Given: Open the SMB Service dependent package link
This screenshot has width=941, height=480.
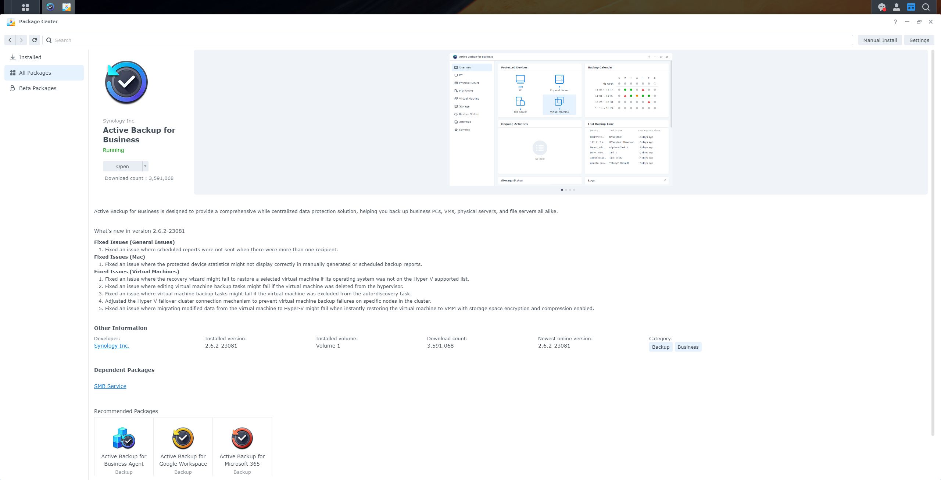Looking at the screenshot, I should pyautogui.click(x=110, y=386).
